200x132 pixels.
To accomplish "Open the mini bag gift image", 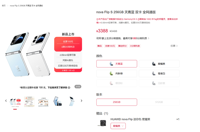I will coord(102,123).
